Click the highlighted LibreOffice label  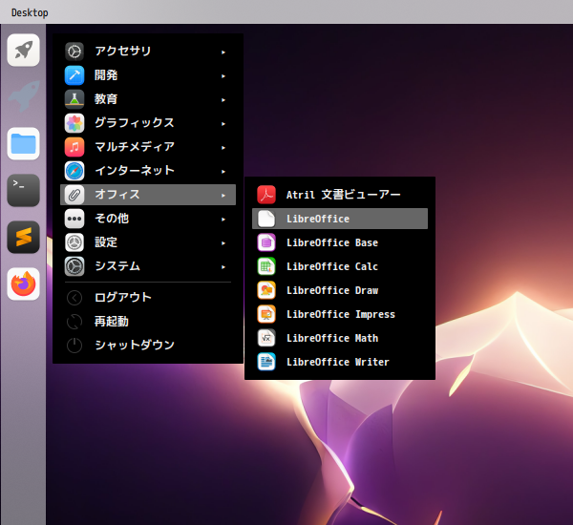coord(318,219)
